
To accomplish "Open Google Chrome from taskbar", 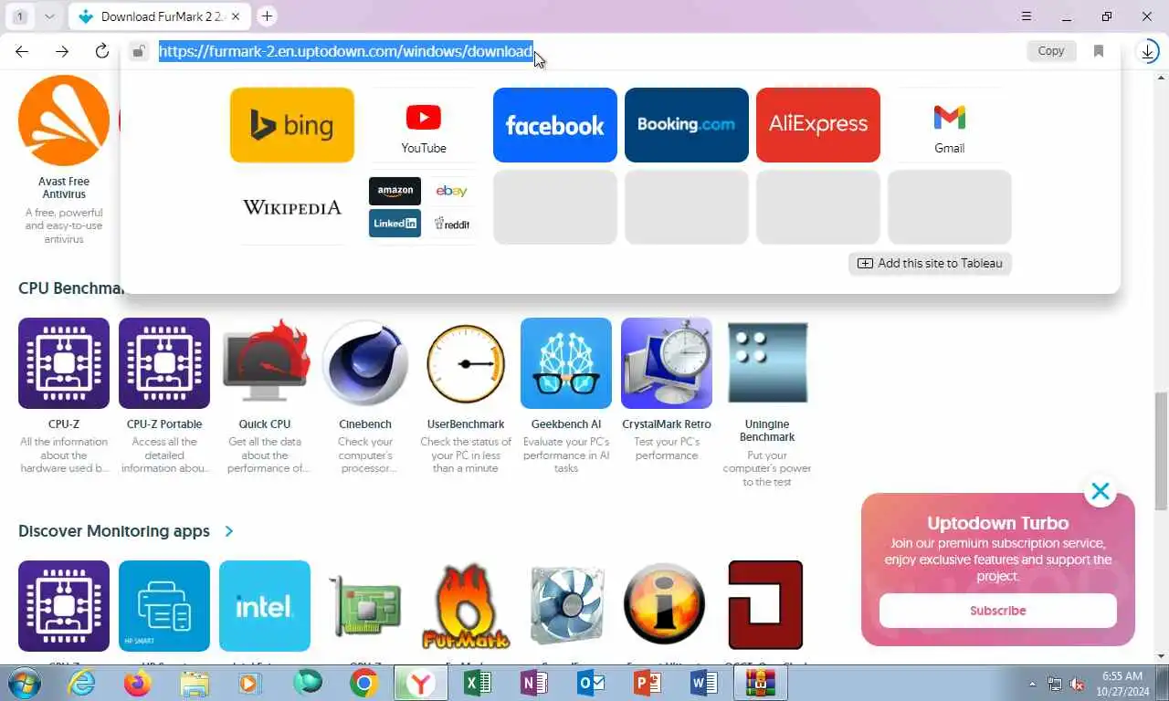I will pyautogui.click(x=364, y=683).
